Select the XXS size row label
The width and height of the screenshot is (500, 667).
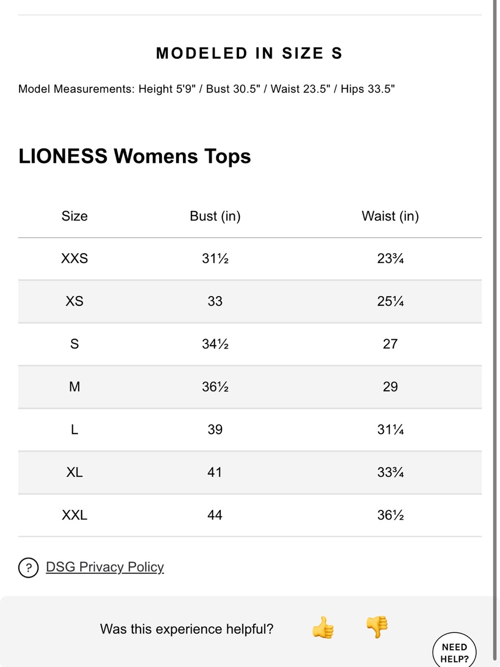click(74, 259)
